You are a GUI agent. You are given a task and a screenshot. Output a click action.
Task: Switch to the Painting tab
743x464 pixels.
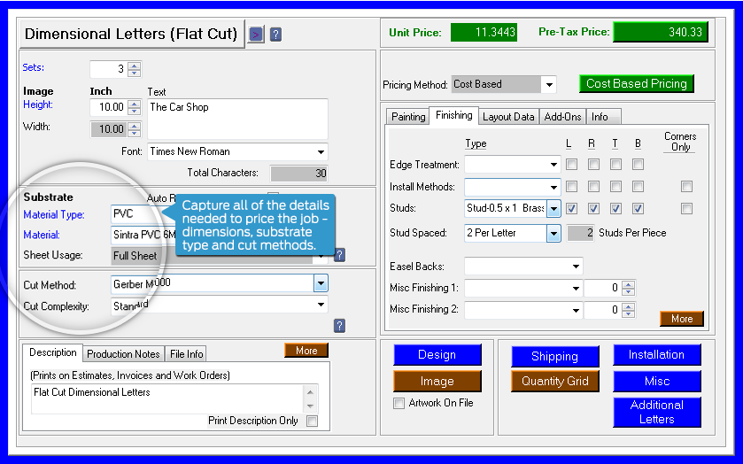pos(408,116)
